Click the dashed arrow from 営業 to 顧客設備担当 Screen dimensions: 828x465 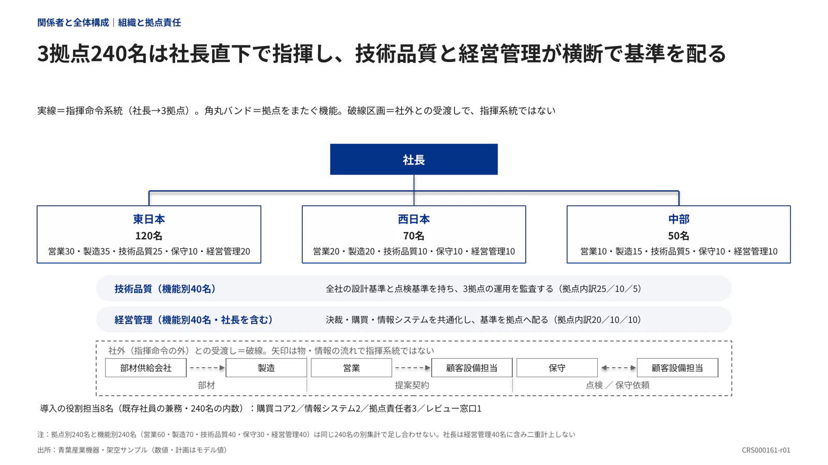(x=412, y=368)
